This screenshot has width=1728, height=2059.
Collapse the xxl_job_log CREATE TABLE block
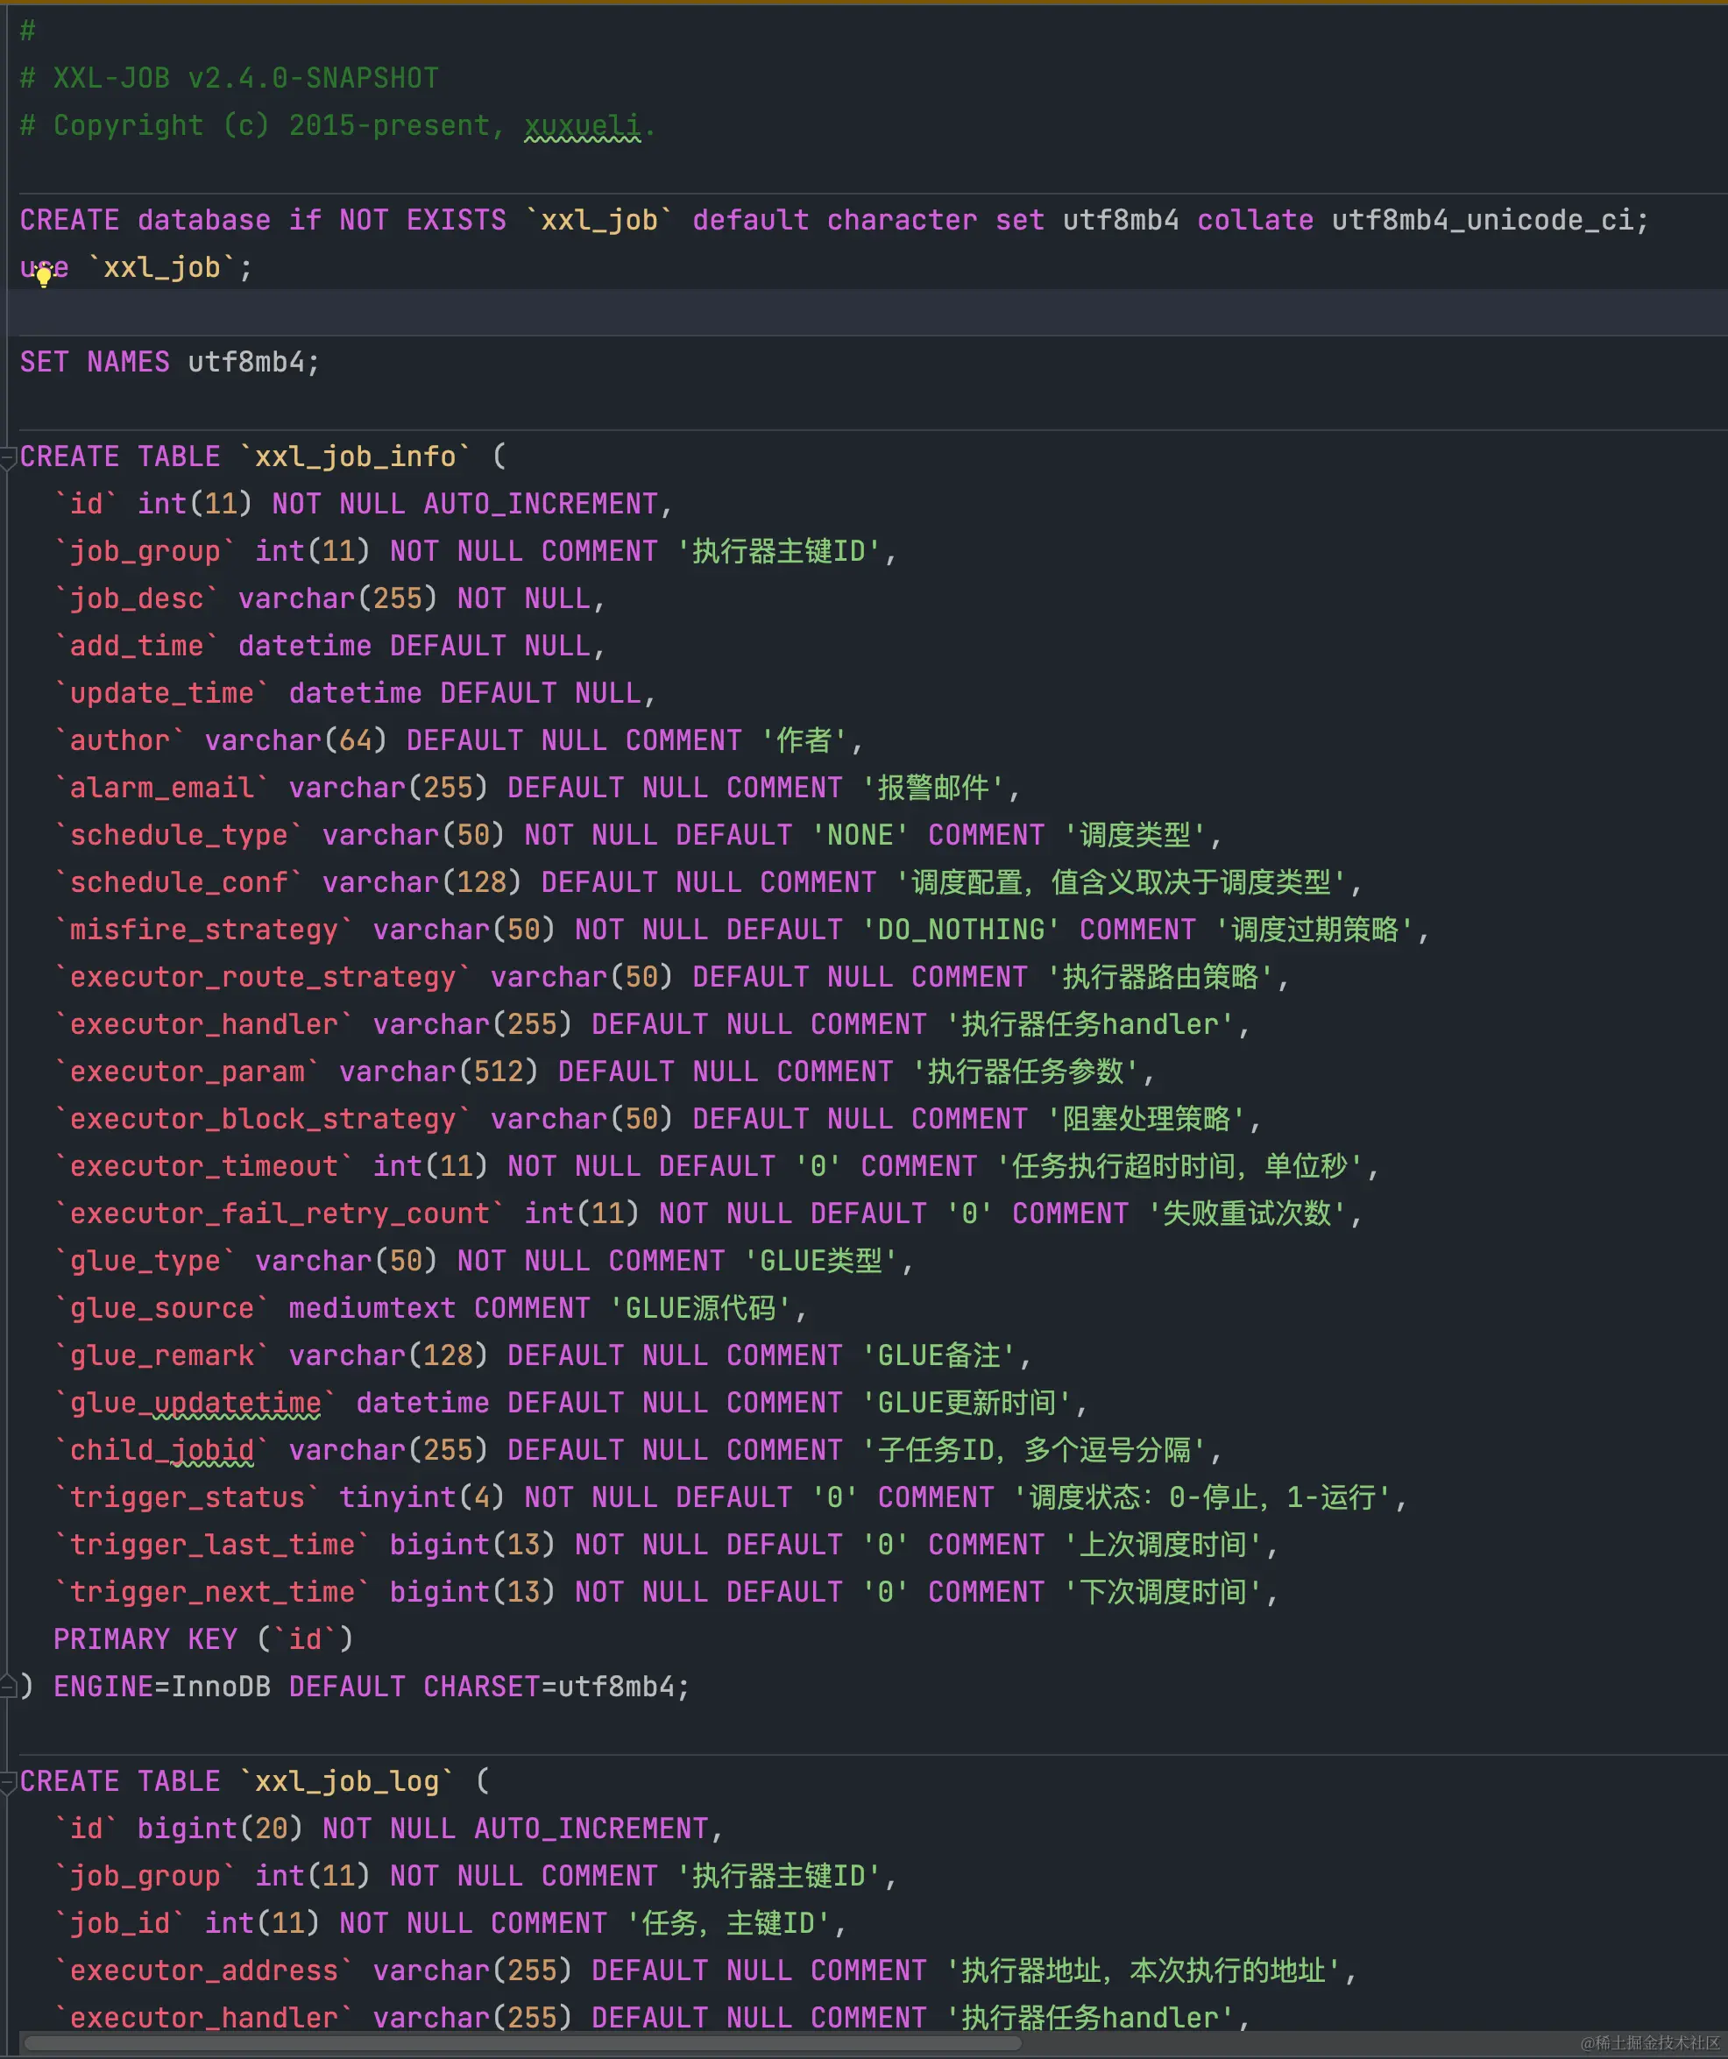[x=10, y=1780]
